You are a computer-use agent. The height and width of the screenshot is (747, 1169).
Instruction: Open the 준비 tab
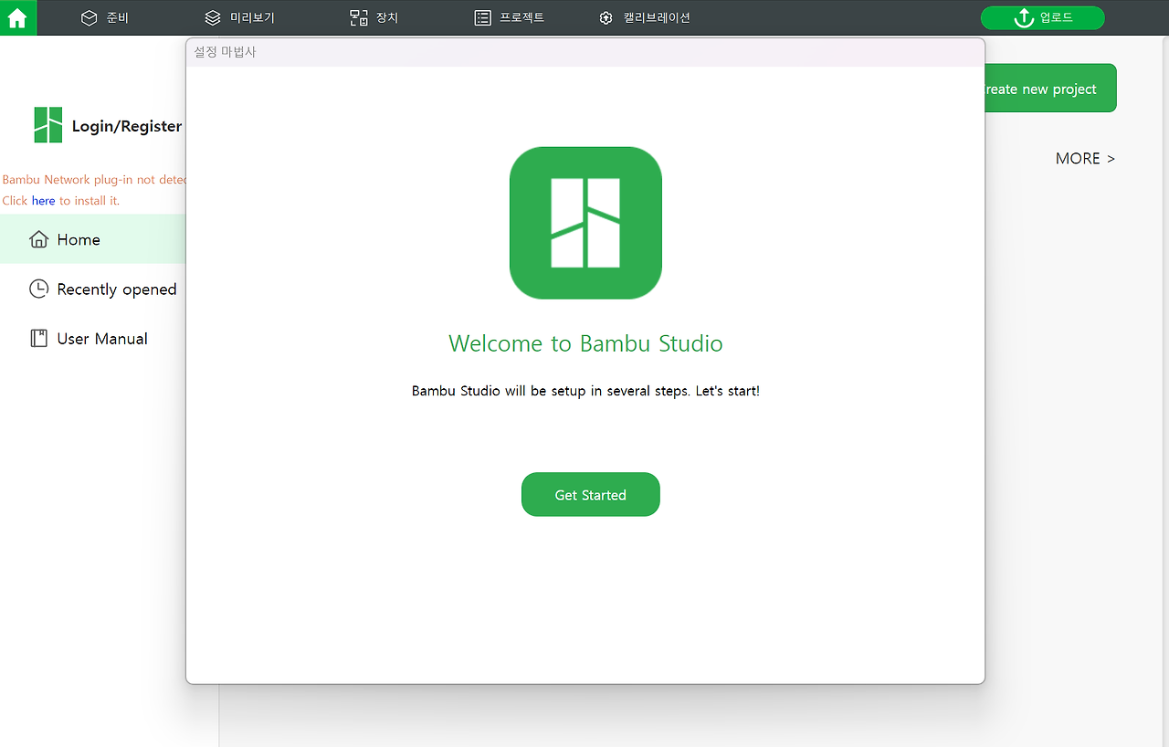[105, 17]
